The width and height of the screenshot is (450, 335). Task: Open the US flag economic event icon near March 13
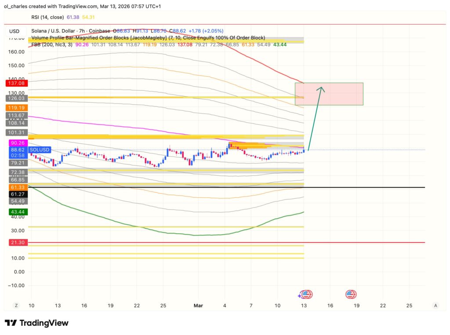click(x=306, y=294)
